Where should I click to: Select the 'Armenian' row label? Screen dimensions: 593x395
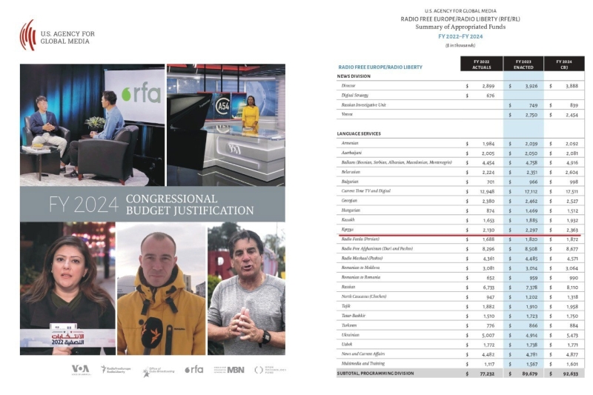tap(349, 143)
